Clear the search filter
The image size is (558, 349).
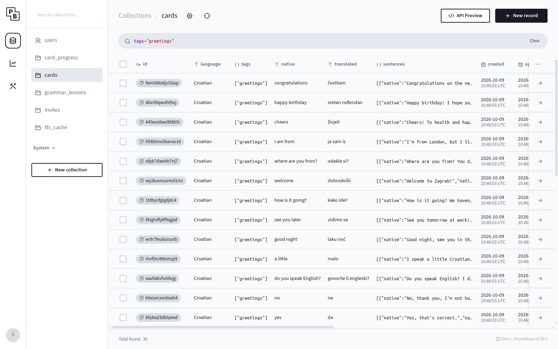[535, 41]
